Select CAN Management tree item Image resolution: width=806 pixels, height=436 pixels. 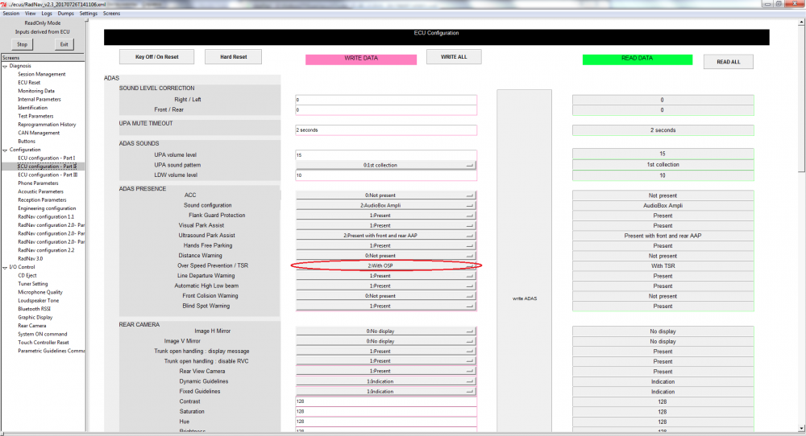(39, 134)
